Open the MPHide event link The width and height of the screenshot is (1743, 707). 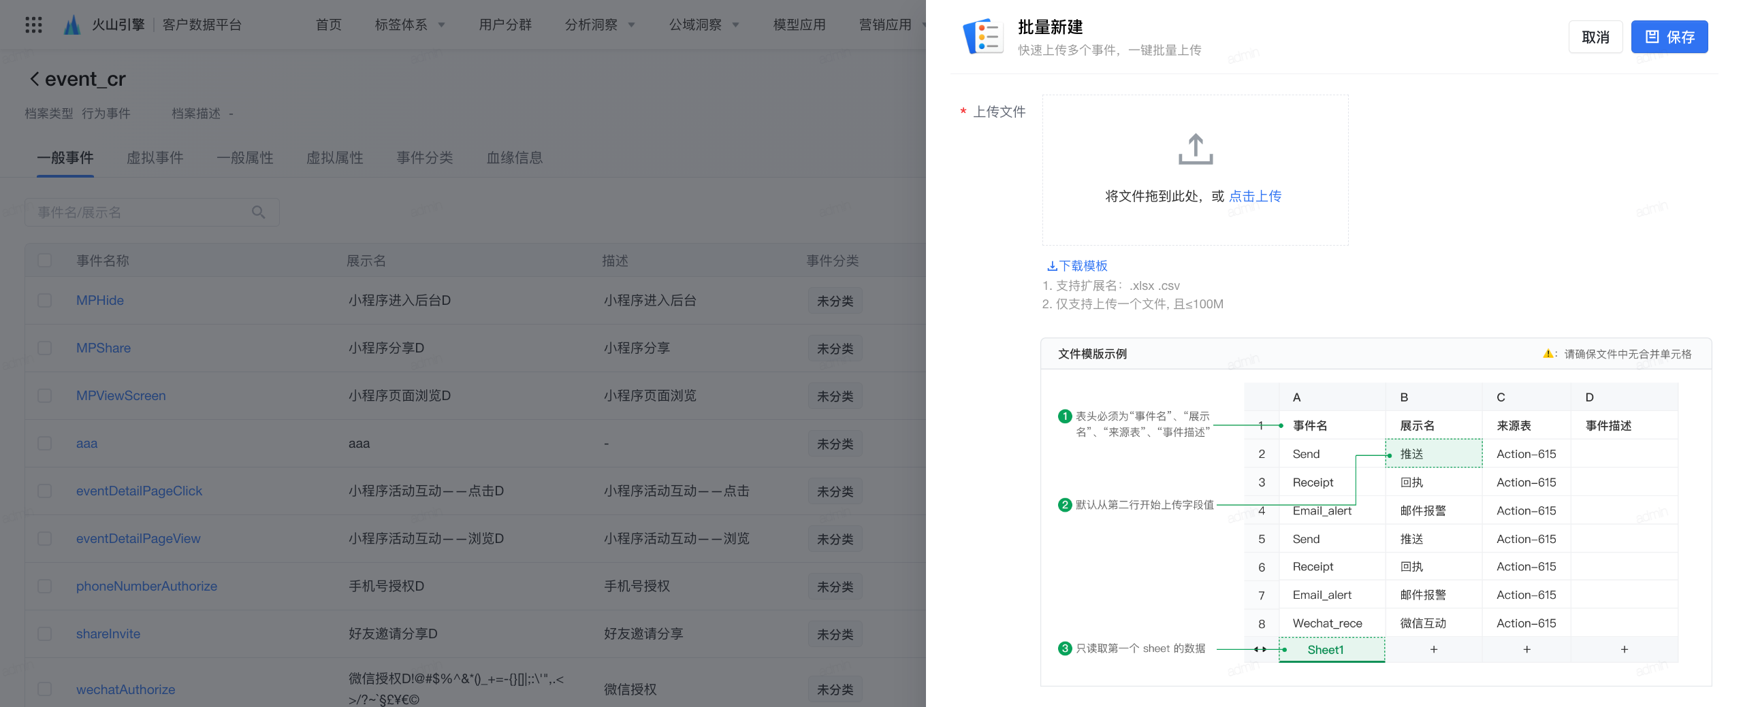click(100, 300)
